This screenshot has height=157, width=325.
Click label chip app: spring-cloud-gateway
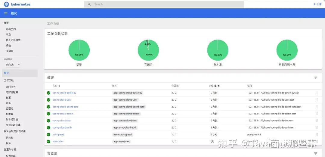pos(128,93)
